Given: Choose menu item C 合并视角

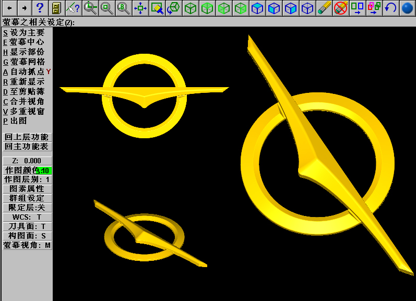Looking at the screenshot, I should (23, 101).
